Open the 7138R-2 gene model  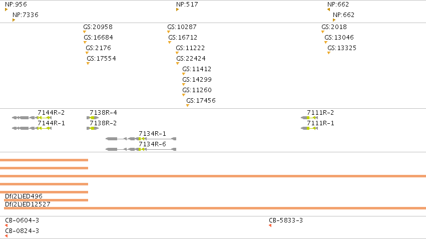93,128
